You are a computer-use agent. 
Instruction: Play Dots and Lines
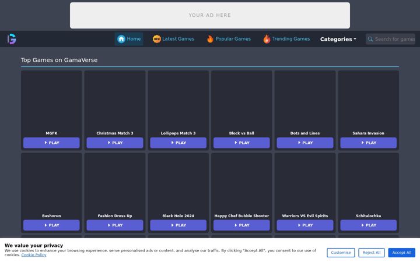(x=305, y=143)
